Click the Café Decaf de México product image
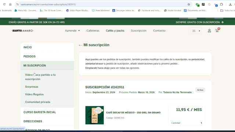Viewport: 235px width, 132px height. click(95, 115)
